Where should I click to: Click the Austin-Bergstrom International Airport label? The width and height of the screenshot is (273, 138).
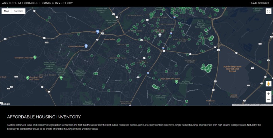click(232, 69)
